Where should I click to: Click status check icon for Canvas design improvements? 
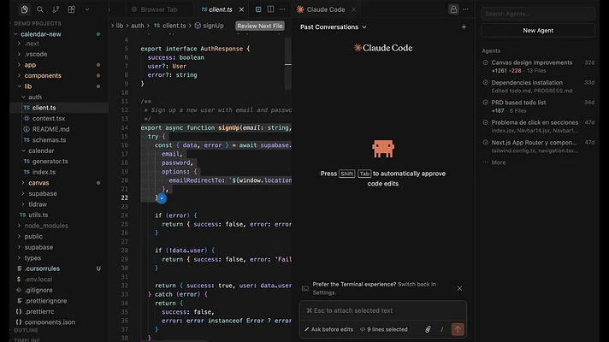click(x=486, y=62)
